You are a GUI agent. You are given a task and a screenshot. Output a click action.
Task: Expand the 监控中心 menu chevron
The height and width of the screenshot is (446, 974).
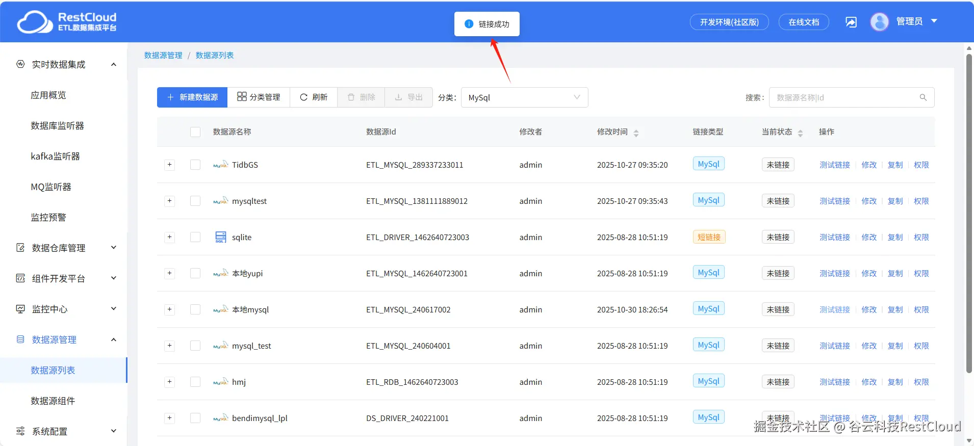point(114,309)
